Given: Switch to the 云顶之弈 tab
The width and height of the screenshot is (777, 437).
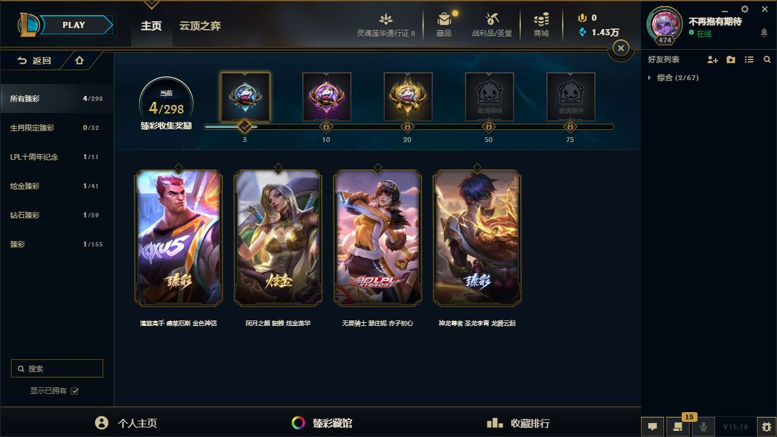Looking at the screenshot, I should coord(200,26).
